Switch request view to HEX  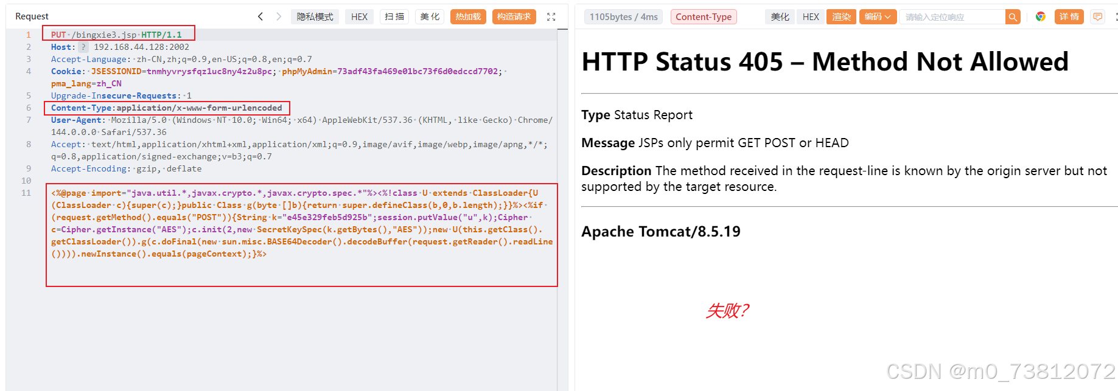click(x=359, y=16)
